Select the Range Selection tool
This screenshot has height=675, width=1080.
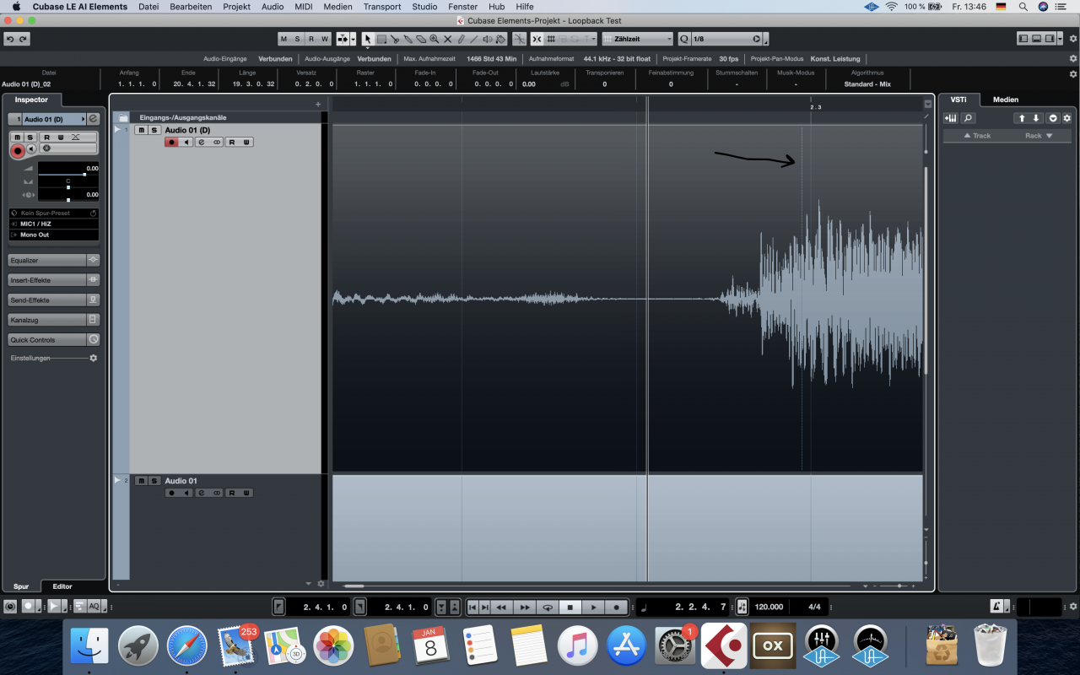(x=381, y=39)
